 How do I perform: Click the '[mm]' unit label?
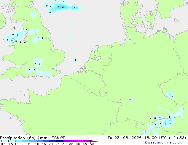click(44, 138)
